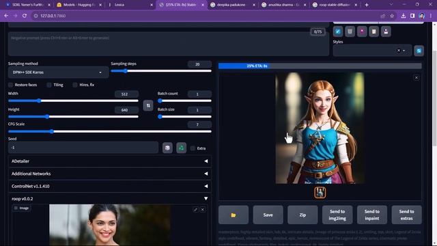
Task: Click the dice random seed icon
Action: click(x=167, y=148)
